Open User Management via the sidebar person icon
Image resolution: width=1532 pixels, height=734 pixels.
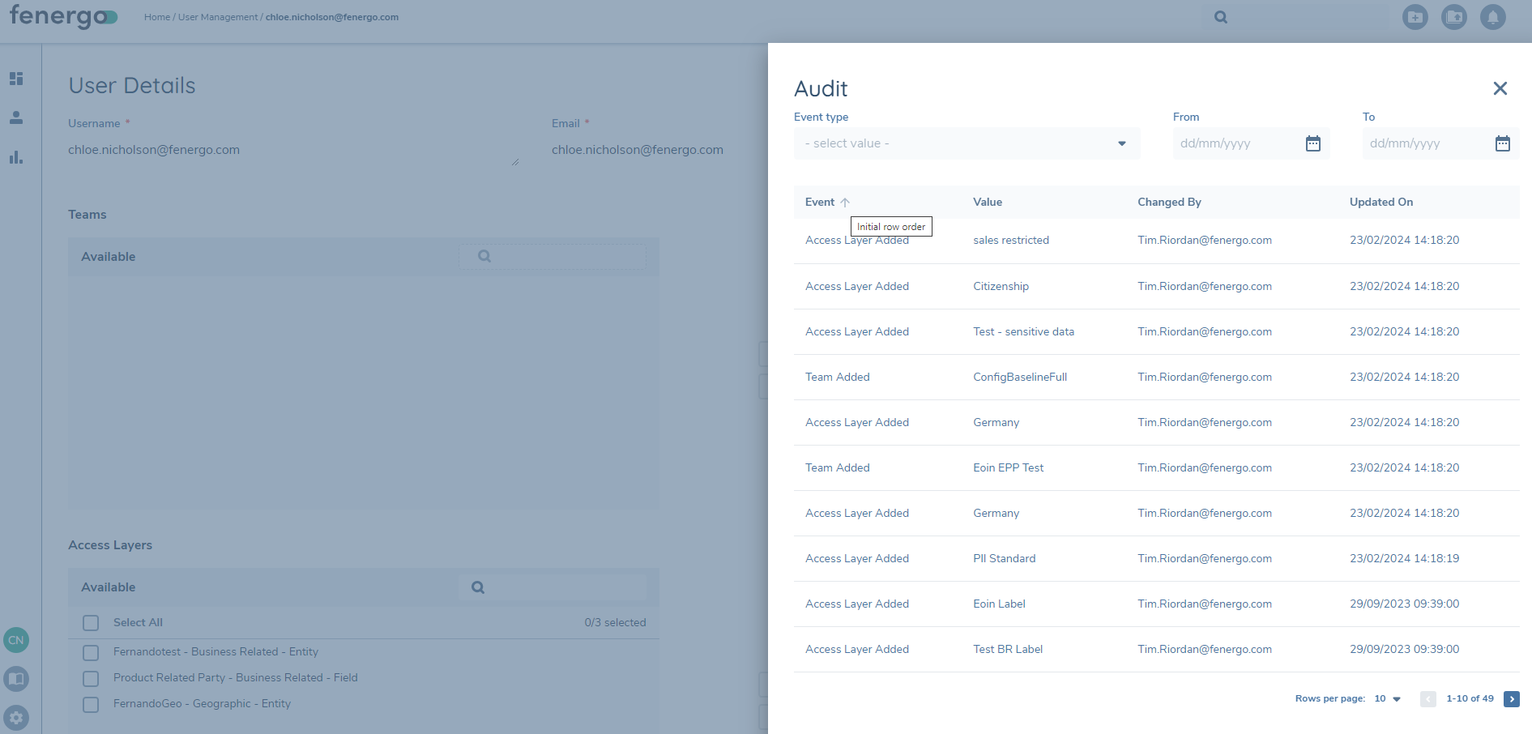coord(15,117)
